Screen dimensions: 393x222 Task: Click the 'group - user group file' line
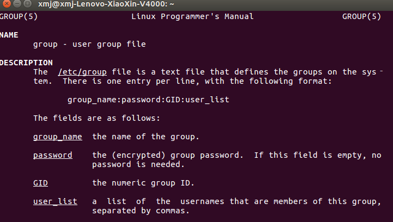coord(89,44)
